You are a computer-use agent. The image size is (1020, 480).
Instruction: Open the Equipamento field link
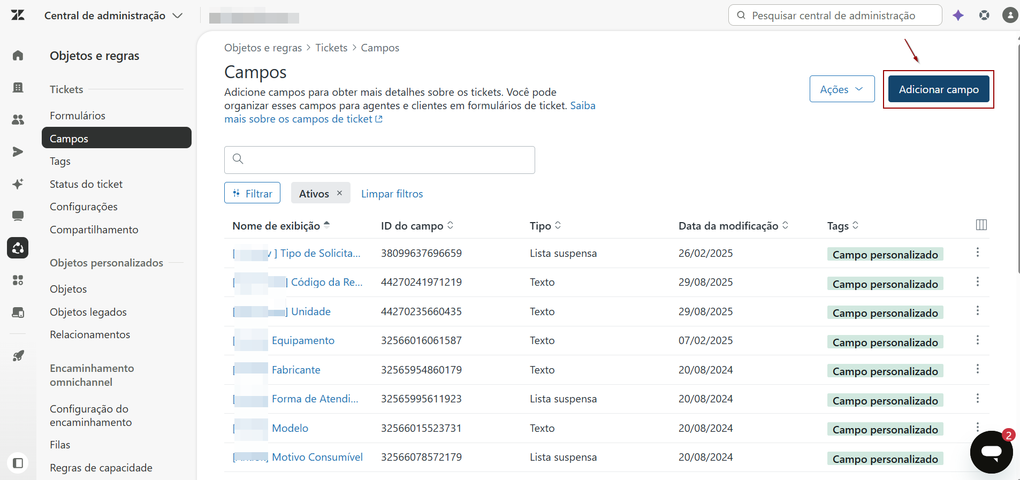pos(303,340)
